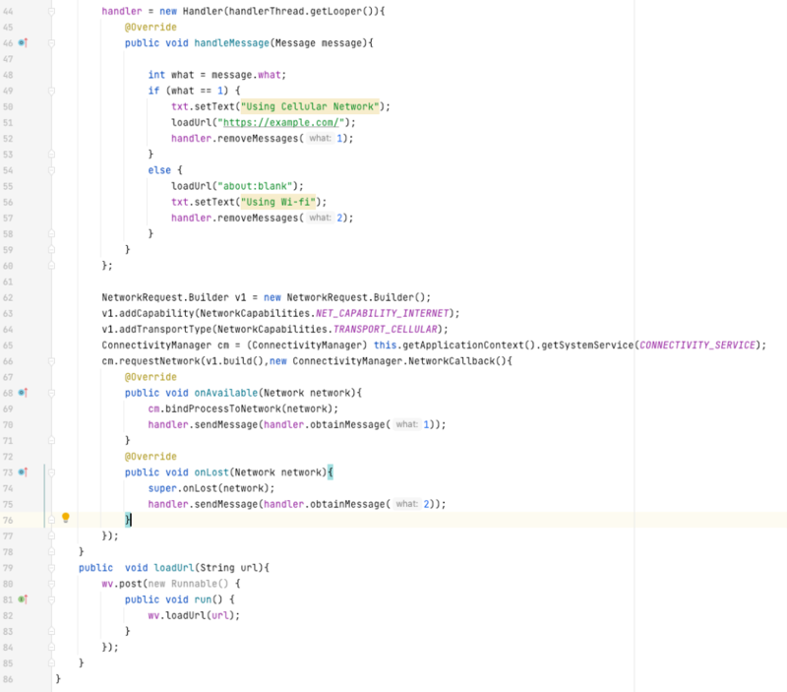Click the 'what:' hint in obtainMessage on line 75
The image size is (787, 692).
coord(406,504)
